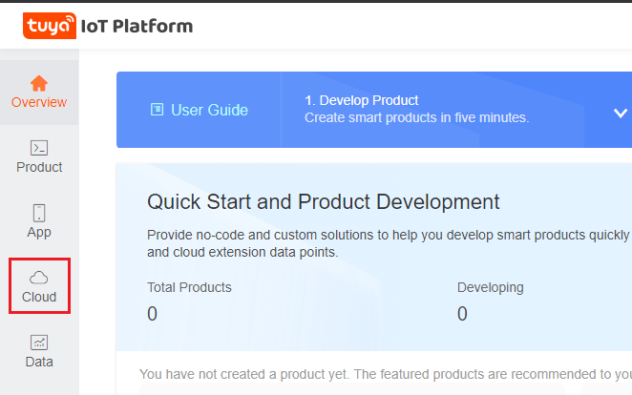The image size is (632, 395).
Task: Click 'Create smart products in five minutes' text
Action: coord(416,117)
